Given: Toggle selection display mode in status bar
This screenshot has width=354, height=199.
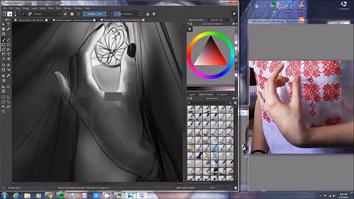Looking at the screenshot, I should (4, 188).
